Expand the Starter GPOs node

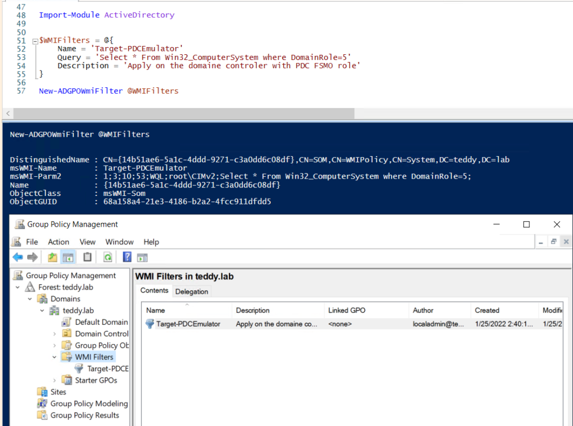(x=54, y=381)
